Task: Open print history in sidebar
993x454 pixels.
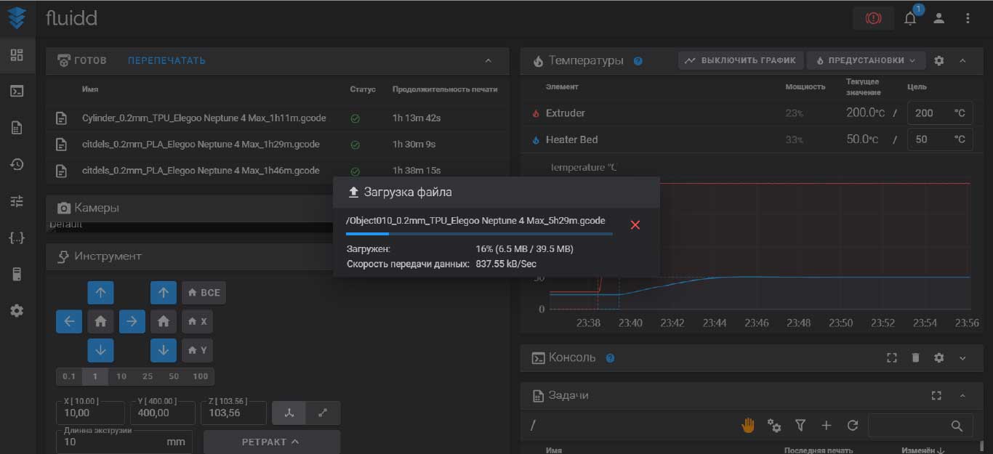Action: [x=17, y=165]
